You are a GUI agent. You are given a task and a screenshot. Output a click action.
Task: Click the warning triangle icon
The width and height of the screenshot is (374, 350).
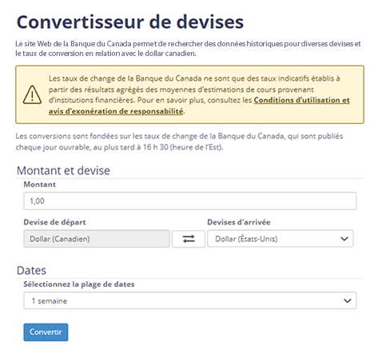coord(32,94)
